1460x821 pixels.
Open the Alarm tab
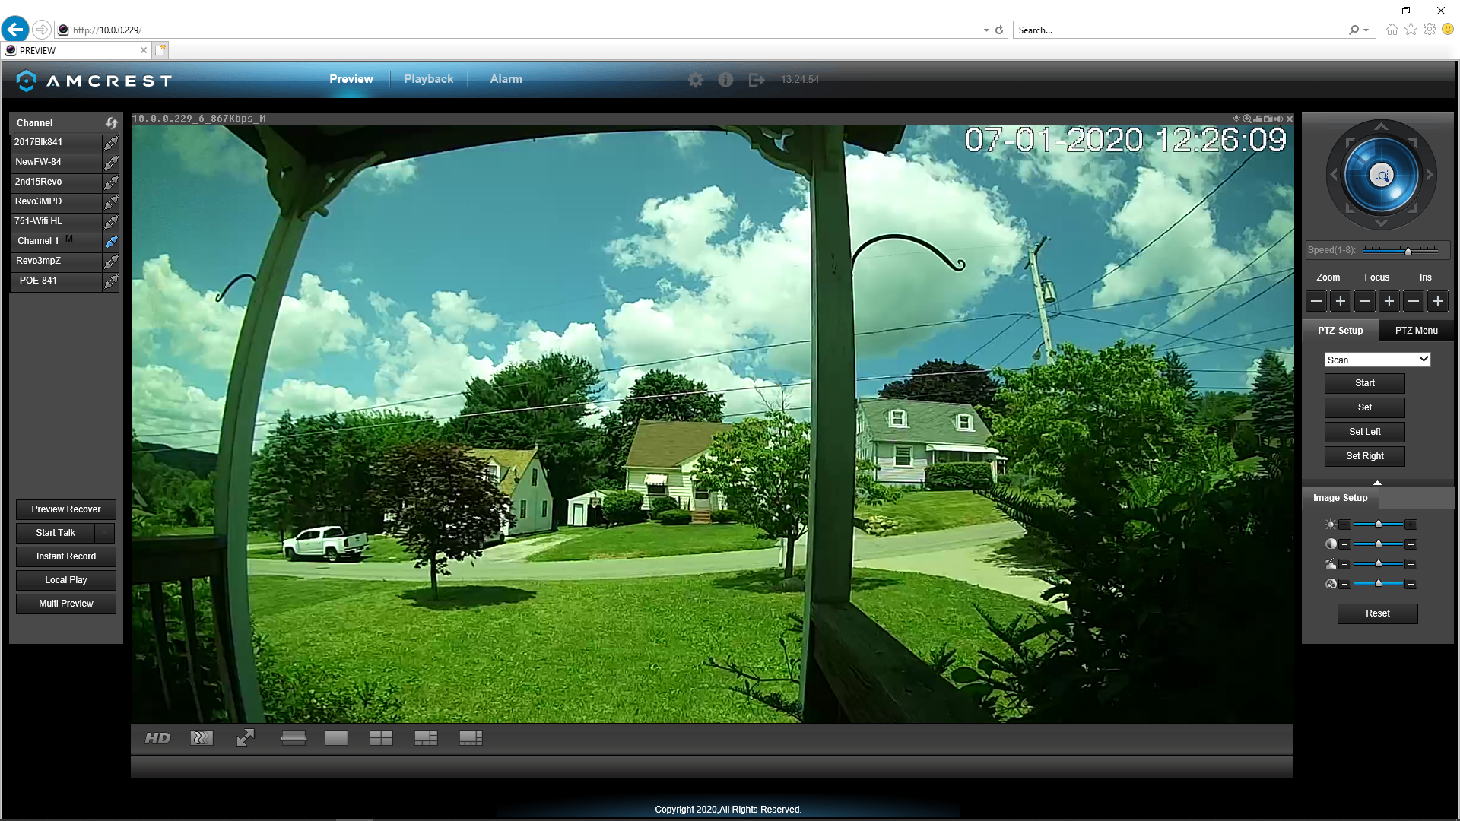coord(506,79)
